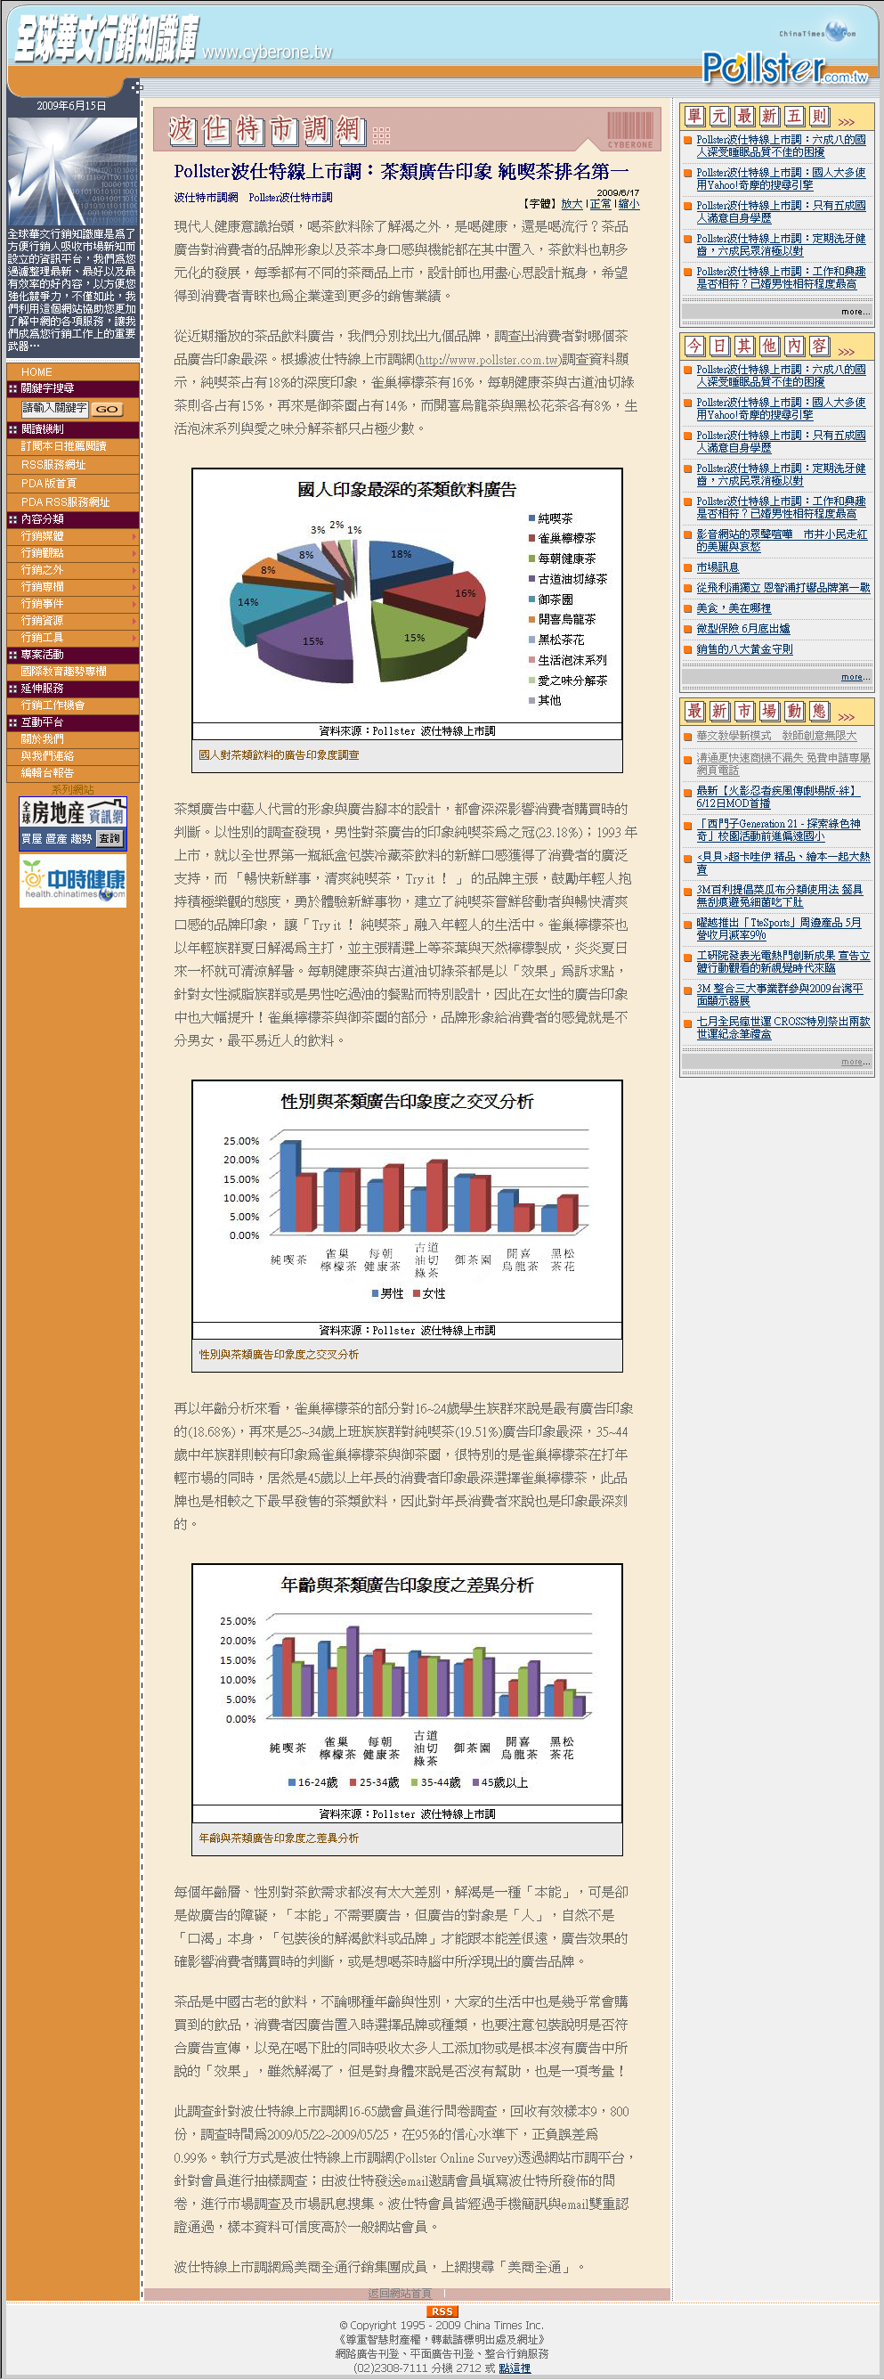Open the 曜越推出 TteSports article link
The image size is (884, 2380).
[779, 928]
